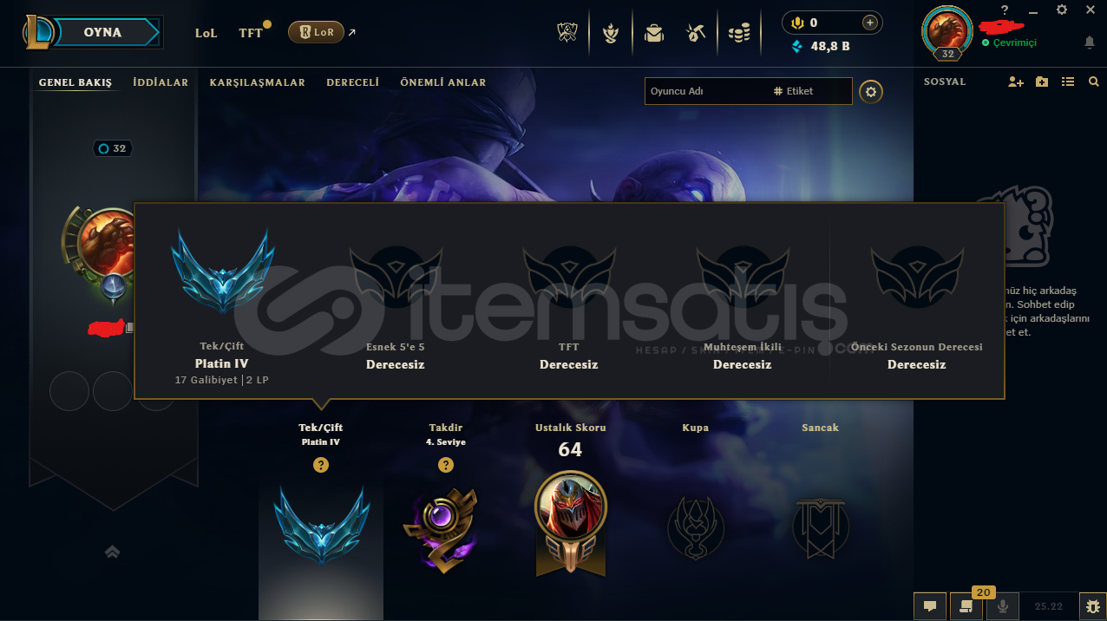The image size is (1107, 621).
Task: Click the bug report icon
Action: tap(1092, 606)
